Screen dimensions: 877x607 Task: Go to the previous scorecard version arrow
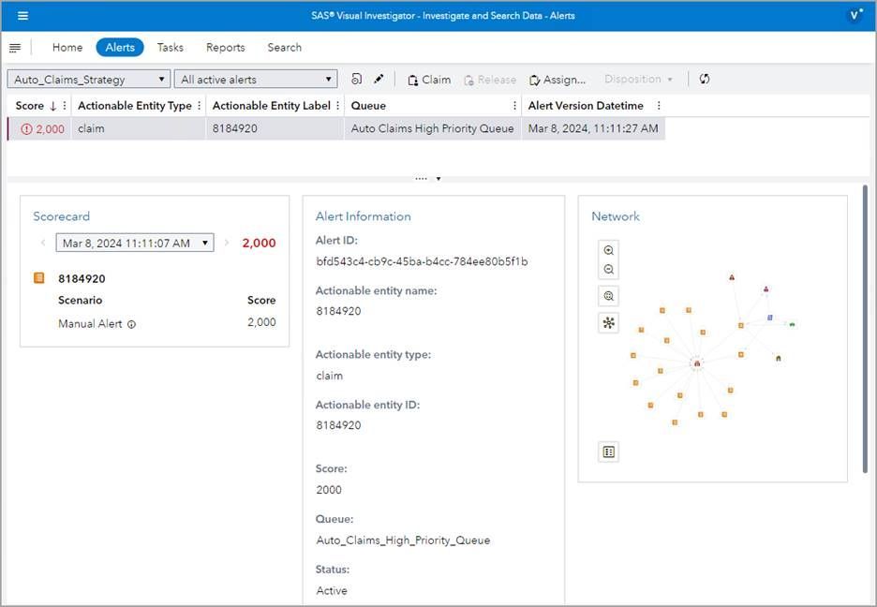(x=43, y=244)
